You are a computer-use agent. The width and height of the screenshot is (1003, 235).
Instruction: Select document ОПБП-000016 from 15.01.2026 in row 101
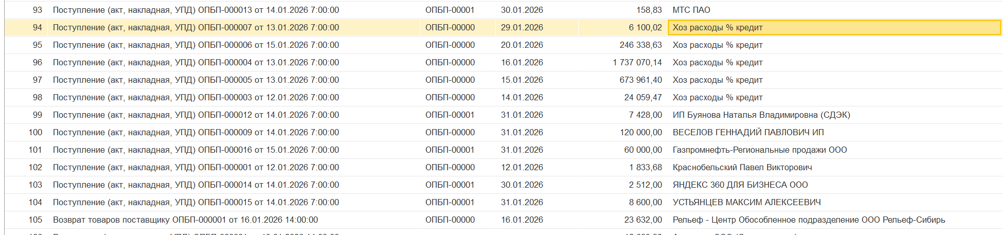(x=195, y=150)
